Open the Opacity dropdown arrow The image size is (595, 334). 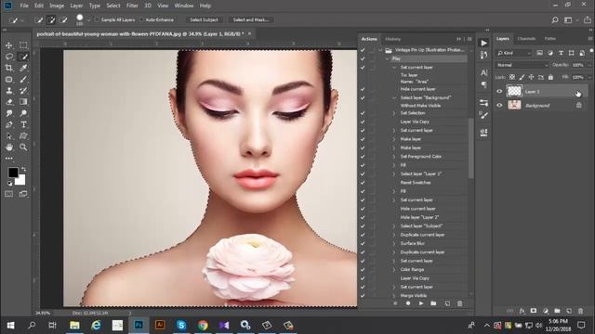coord(590,65)
